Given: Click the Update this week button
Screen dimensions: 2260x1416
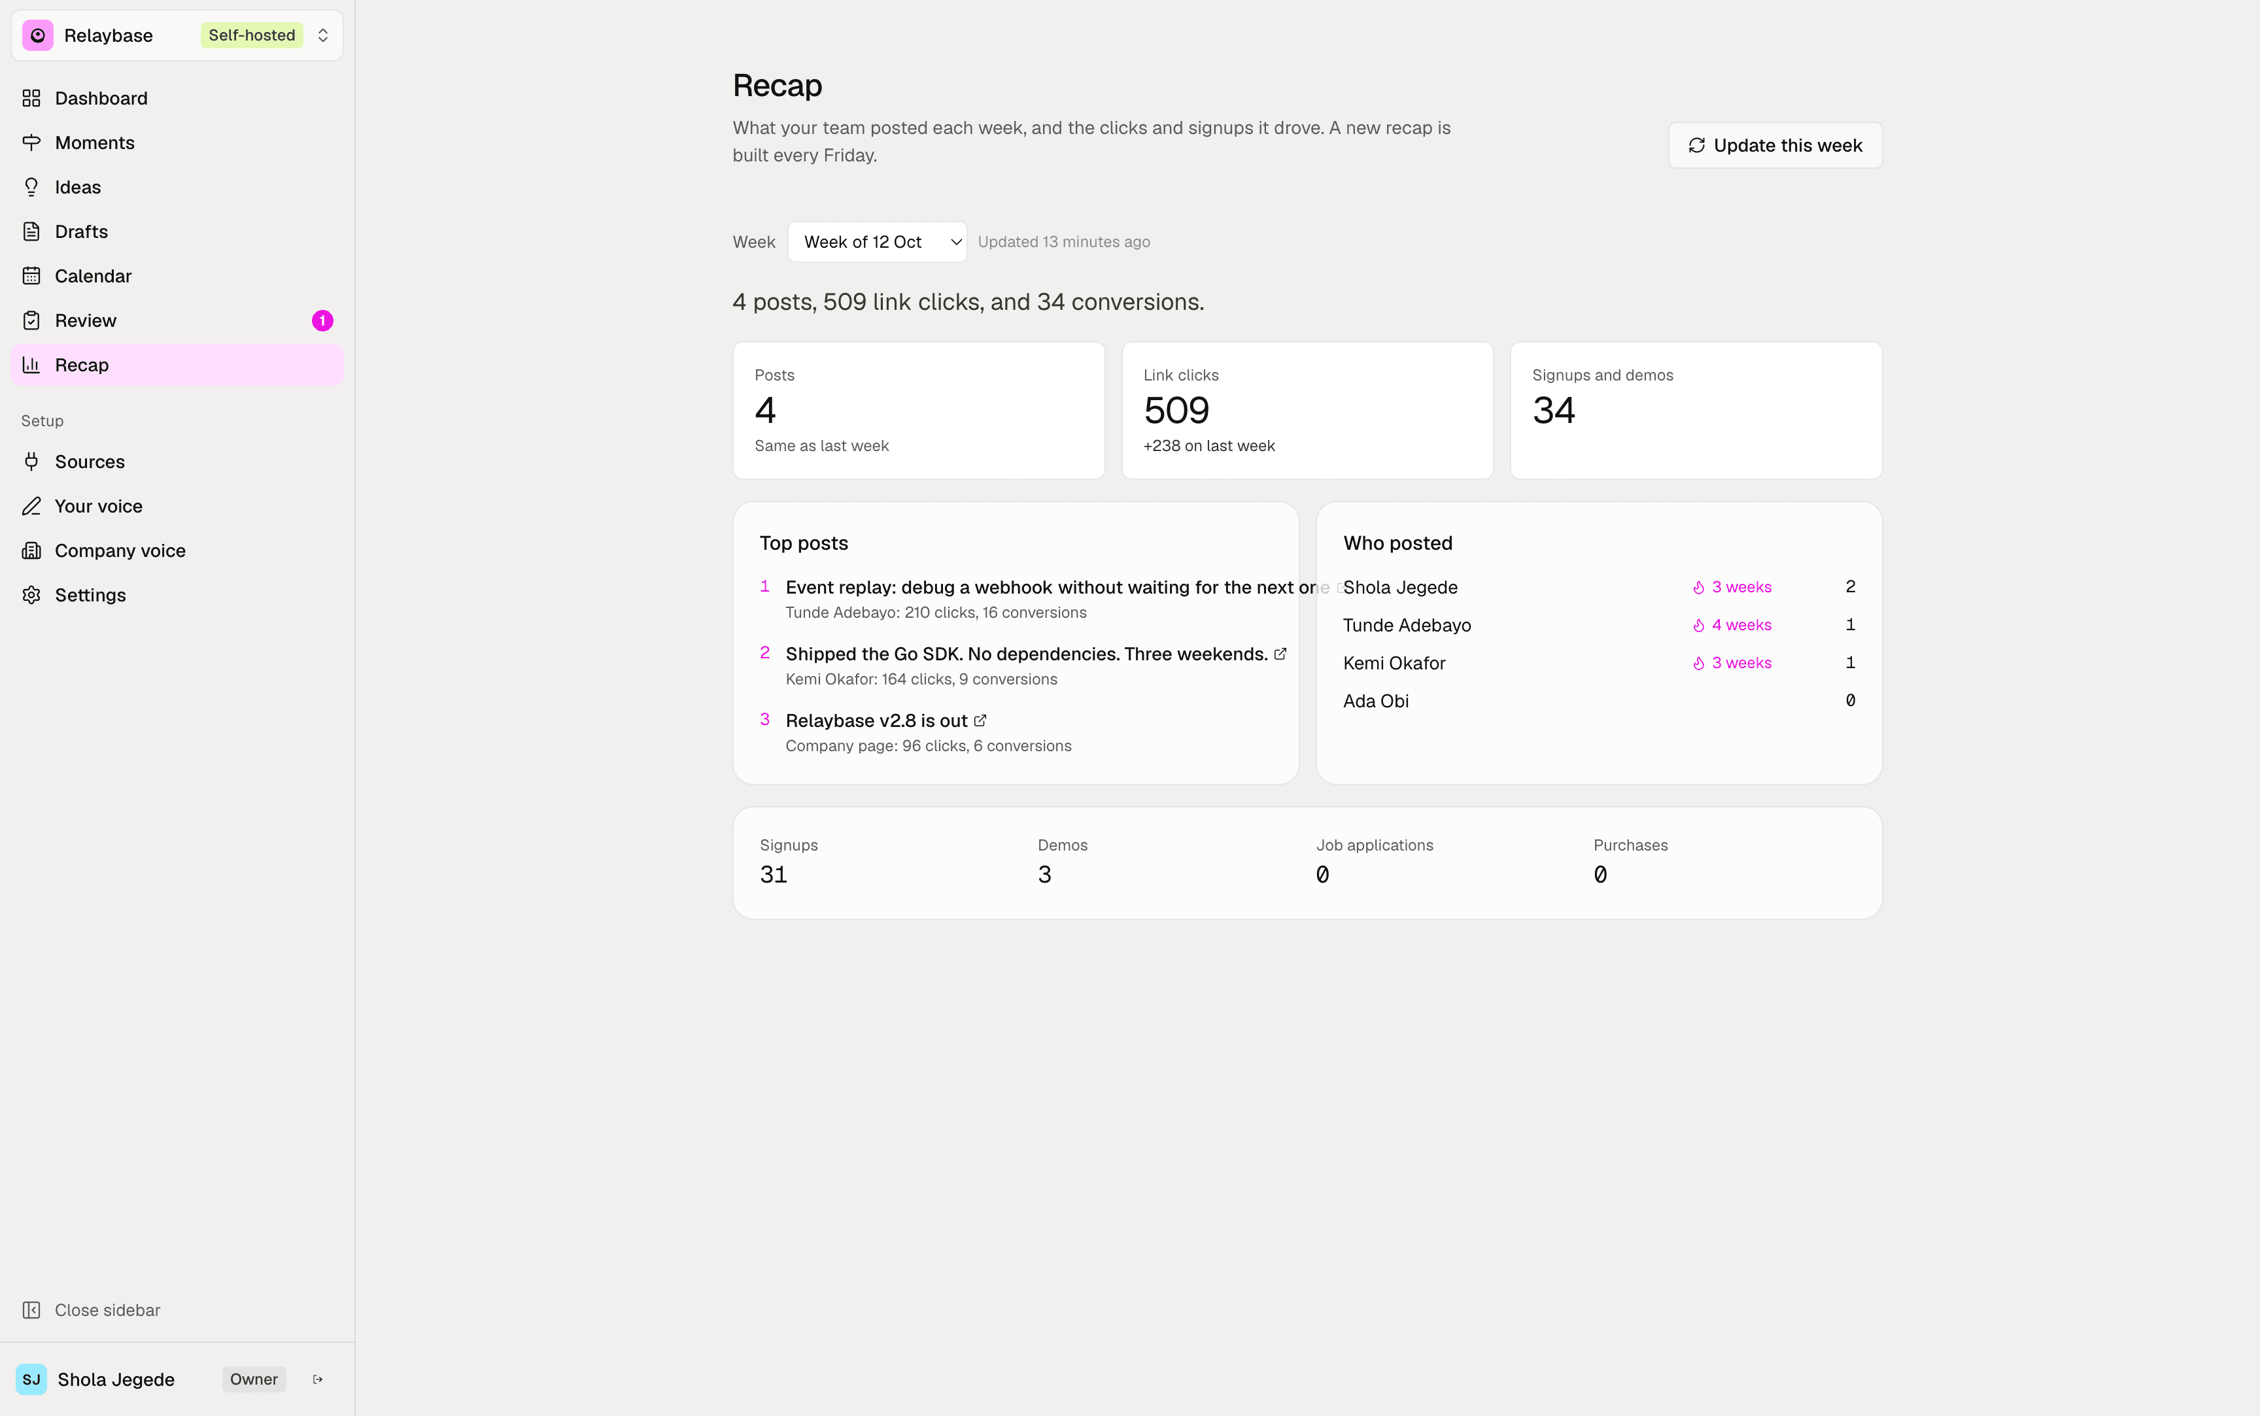Looking at the screenshot, I should [x=1775, y=145].
